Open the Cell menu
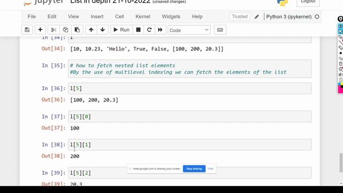Screen dimensions: 343x193 120,17
